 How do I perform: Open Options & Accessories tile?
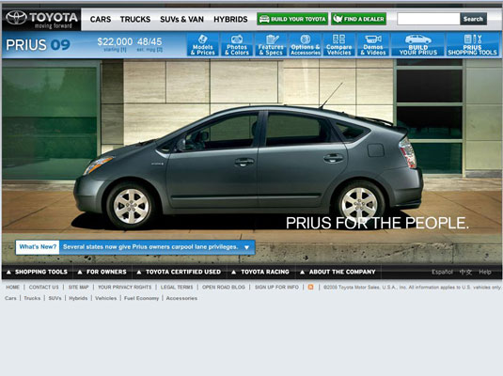coord(306,44)
